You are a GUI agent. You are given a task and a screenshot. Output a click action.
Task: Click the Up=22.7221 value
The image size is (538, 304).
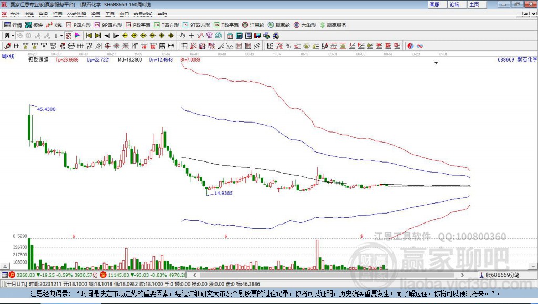click(x=98, y=59)
